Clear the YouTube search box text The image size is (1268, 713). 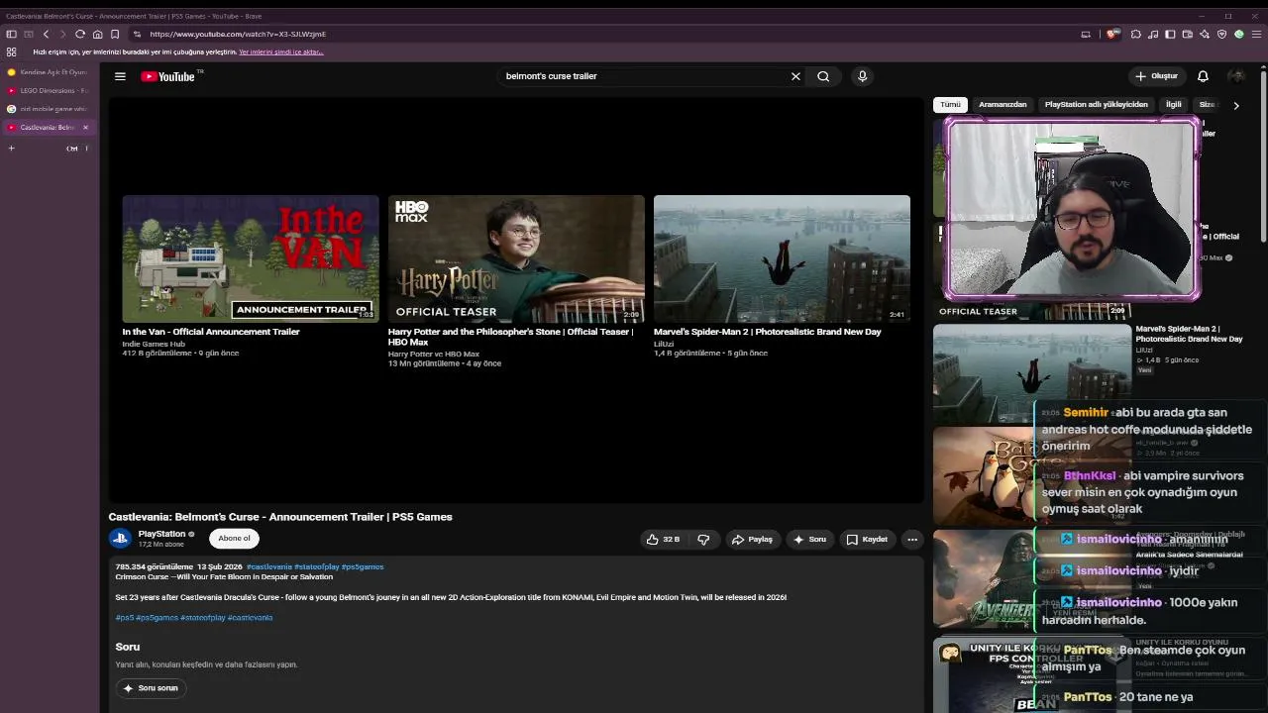(795, 76)
